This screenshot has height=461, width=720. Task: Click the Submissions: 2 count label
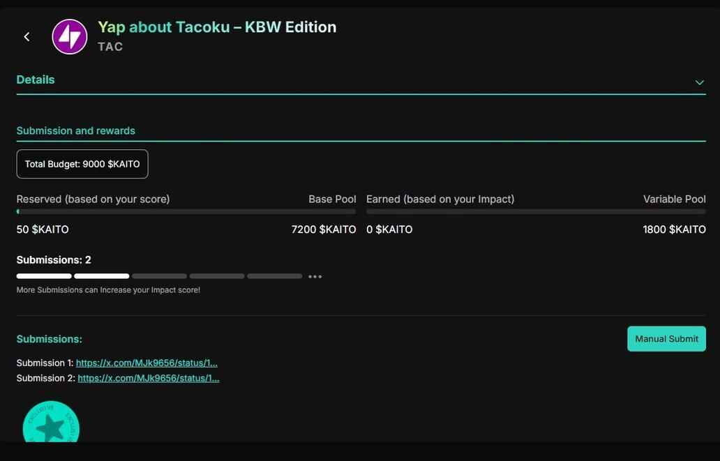[x=54, y=260]
